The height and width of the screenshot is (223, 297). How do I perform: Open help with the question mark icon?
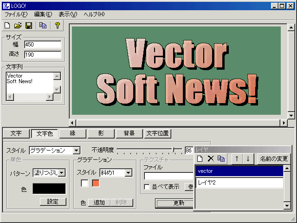57,26
